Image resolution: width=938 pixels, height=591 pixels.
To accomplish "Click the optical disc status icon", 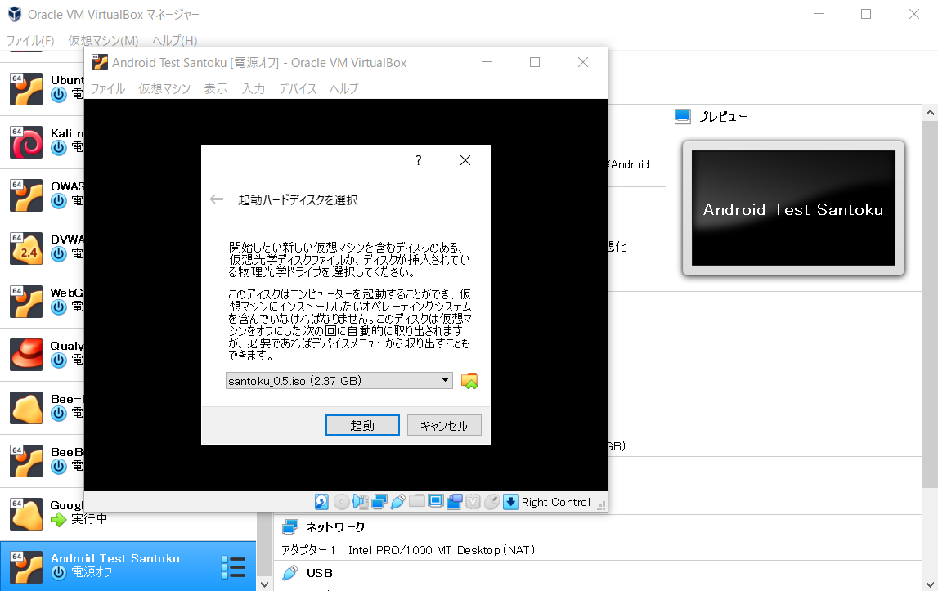I will [341, 502].
